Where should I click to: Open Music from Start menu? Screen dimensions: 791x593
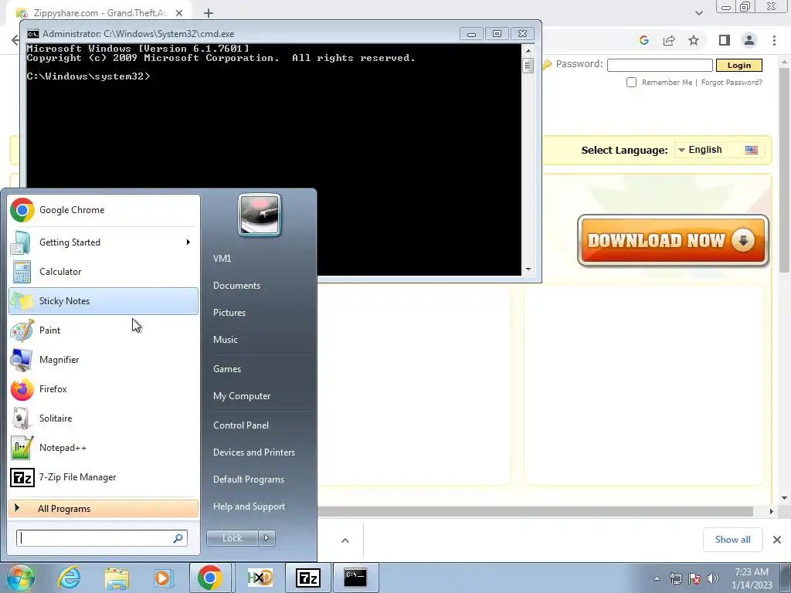point(226,340)
